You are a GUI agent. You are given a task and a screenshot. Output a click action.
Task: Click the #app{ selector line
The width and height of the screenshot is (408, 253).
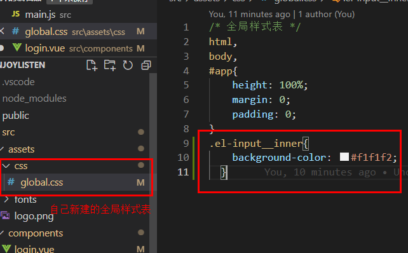coord(223,71)
